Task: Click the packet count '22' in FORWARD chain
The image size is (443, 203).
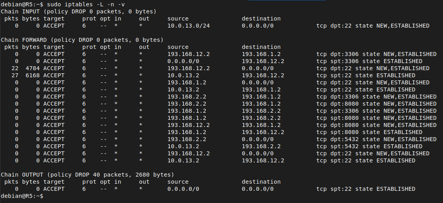Action: tap(15, 68)
